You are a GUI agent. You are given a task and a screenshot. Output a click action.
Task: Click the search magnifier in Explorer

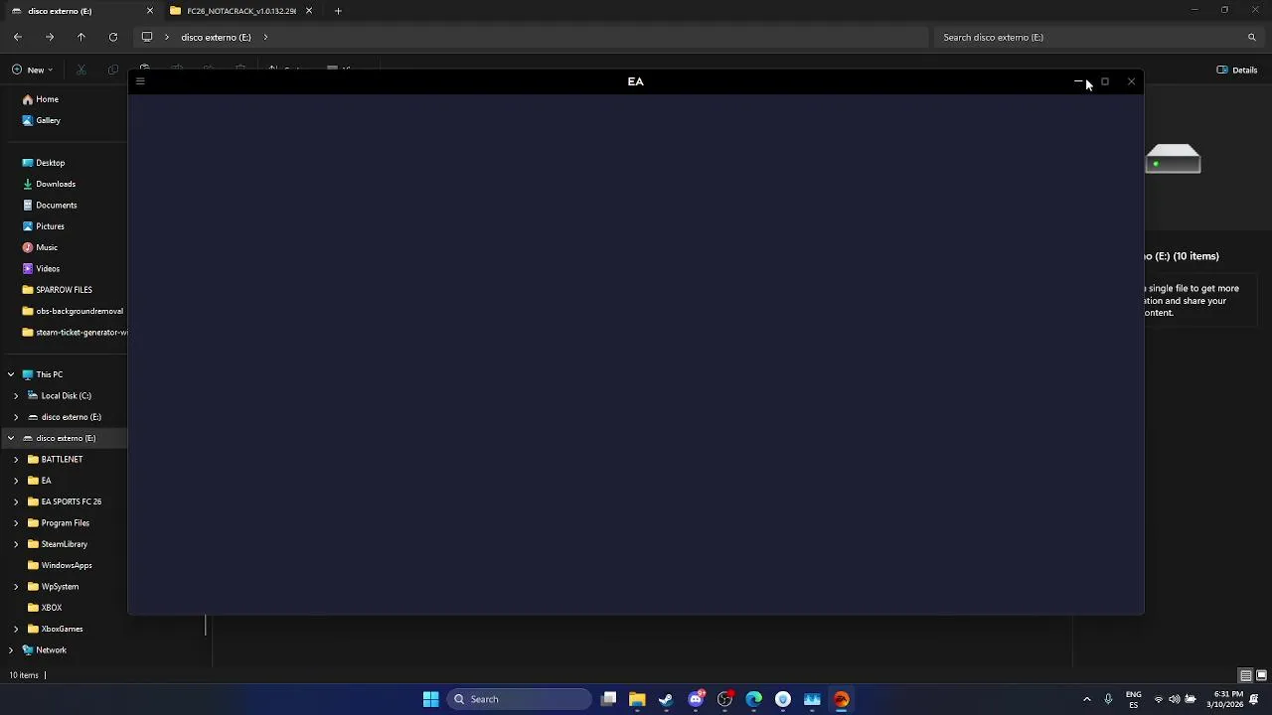[x=1251, y=37]
